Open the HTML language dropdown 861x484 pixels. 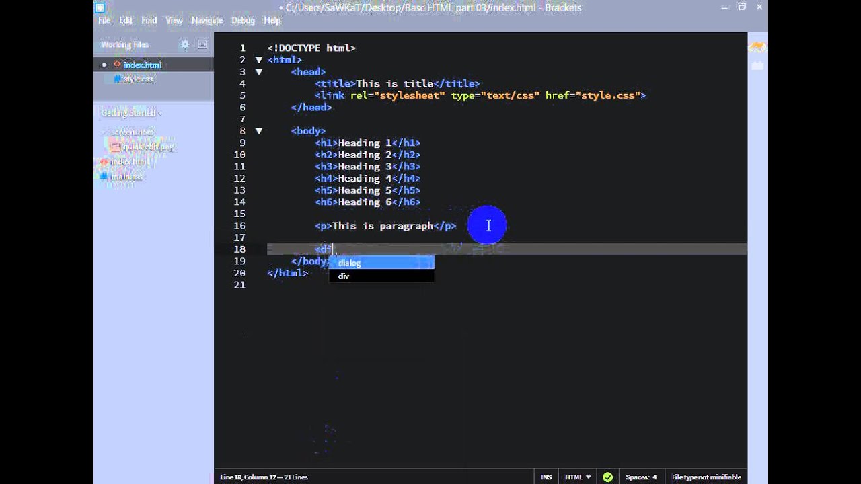click(x=578, y=477)
